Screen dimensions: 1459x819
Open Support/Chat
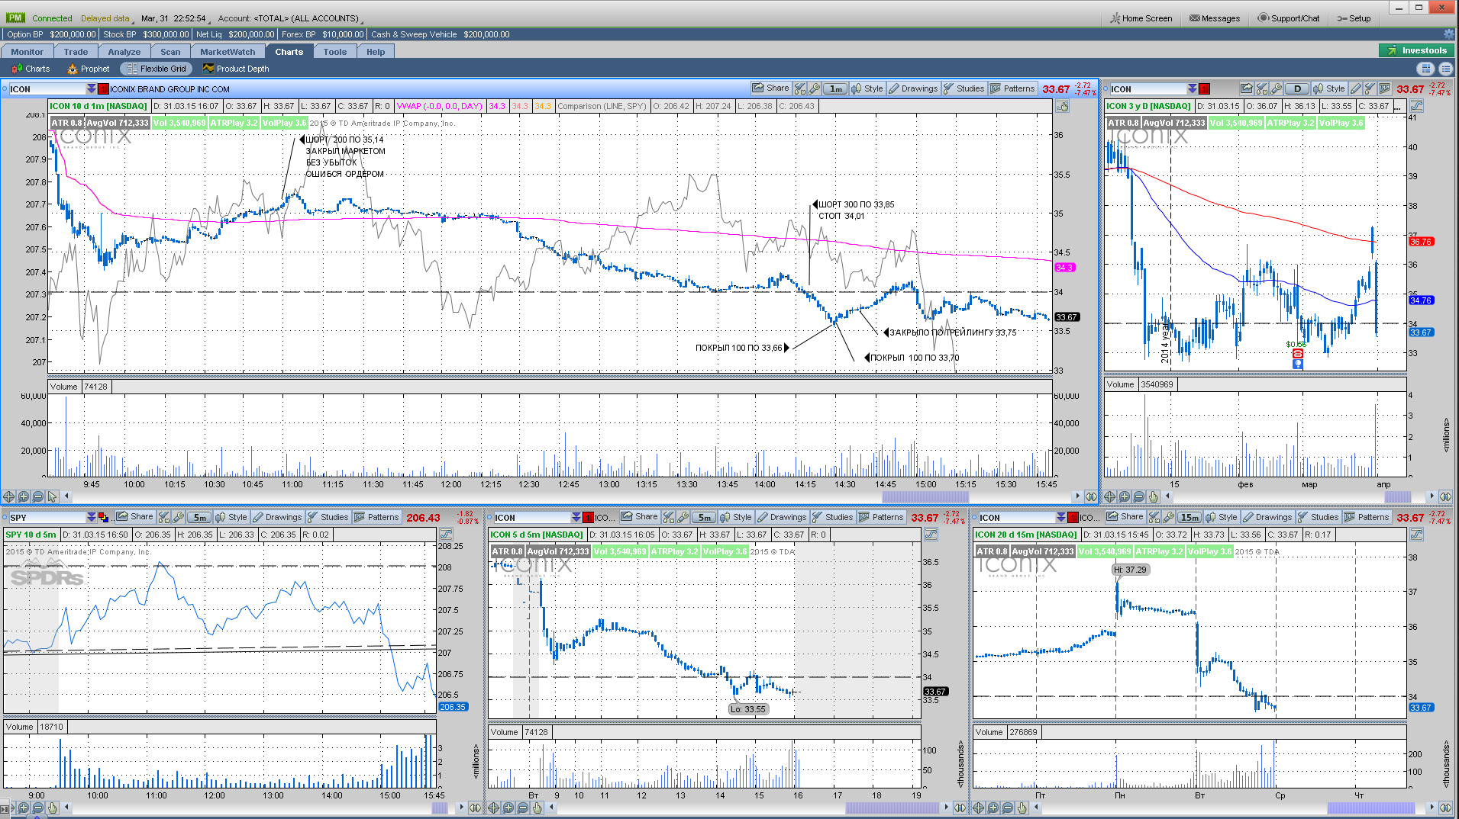1289,18
